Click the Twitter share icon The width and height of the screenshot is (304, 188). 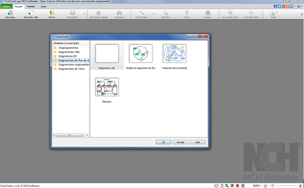click(x=279, y=6)
